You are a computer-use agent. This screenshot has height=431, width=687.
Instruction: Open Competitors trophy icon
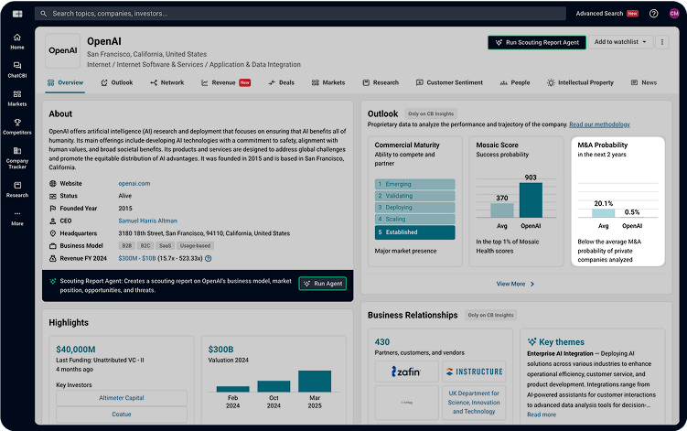(17, 125)
